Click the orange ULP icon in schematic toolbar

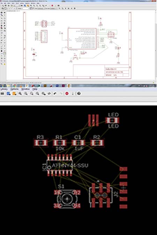coord(28,5)
